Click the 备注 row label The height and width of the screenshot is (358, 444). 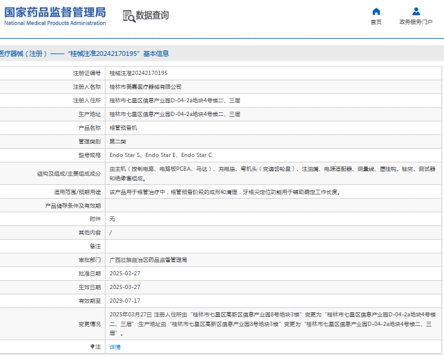(95, 246)
